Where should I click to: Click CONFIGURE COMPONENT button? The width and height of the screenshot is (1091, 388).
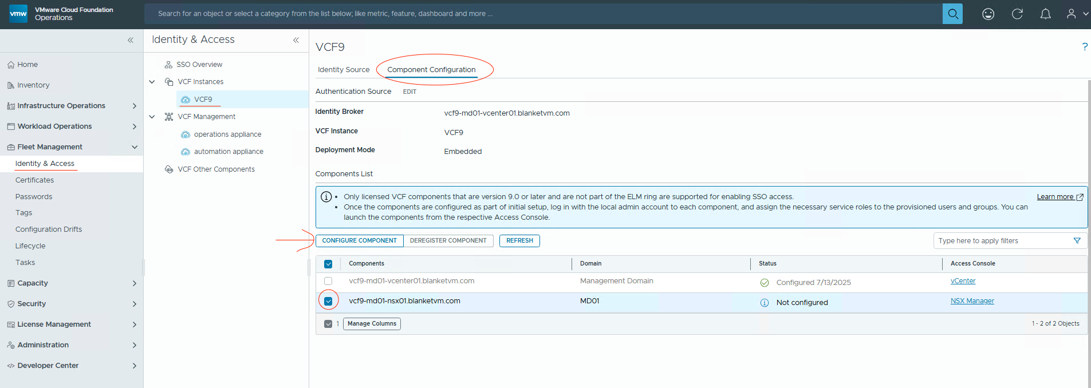tap(359, 241)
